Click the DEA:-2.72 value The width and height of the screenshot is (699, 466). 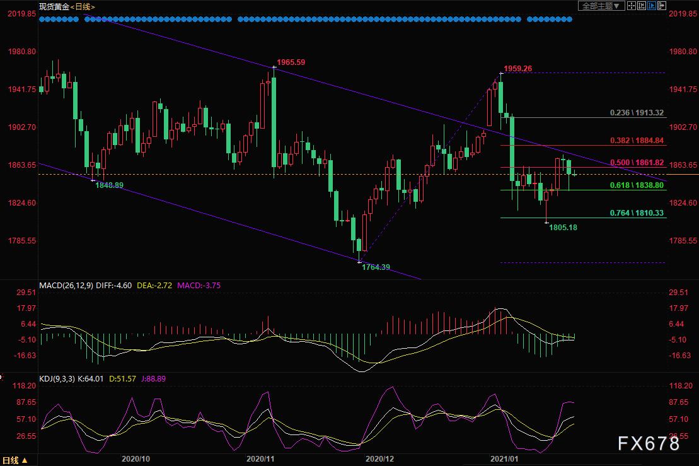coord(154,286)
